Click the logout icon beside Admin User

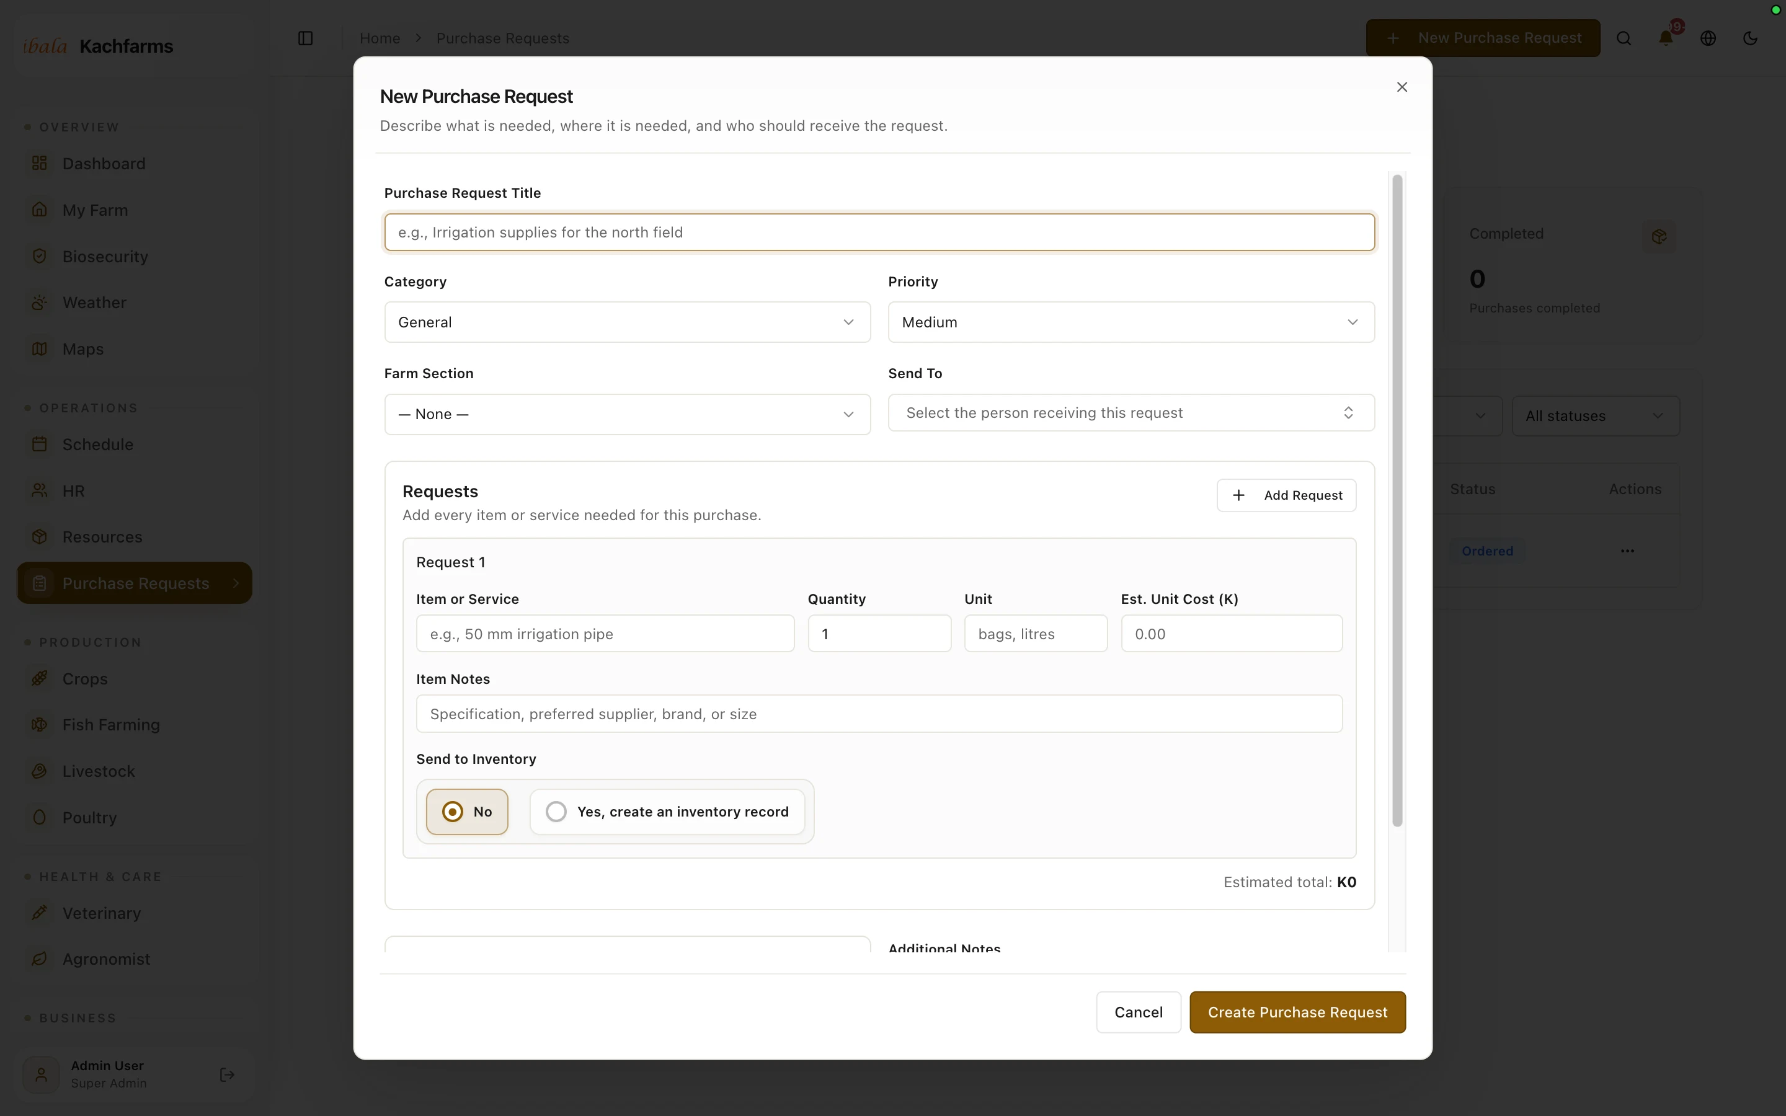[228, 1074]
